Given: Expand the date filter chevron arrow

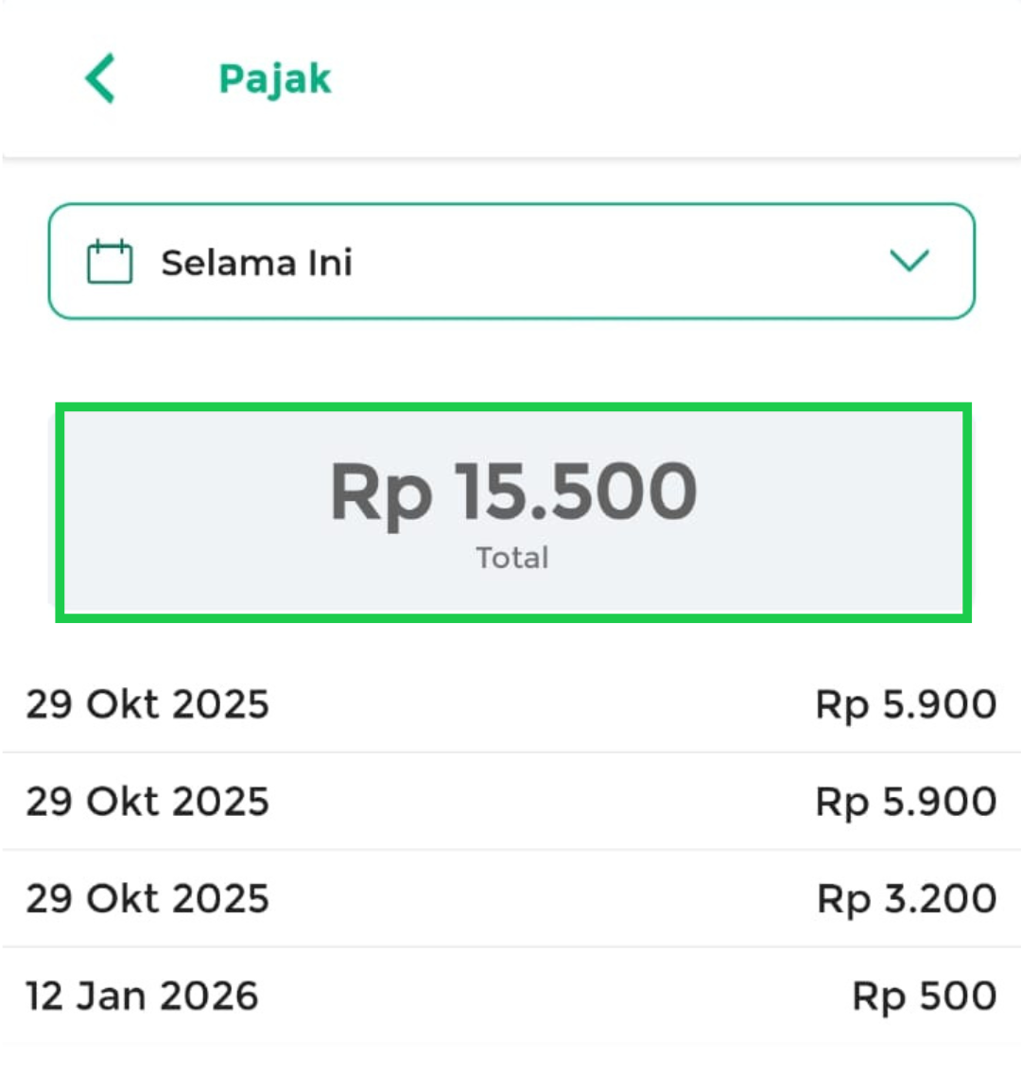Looking at the screenshot, I should [x=909, y=260].
